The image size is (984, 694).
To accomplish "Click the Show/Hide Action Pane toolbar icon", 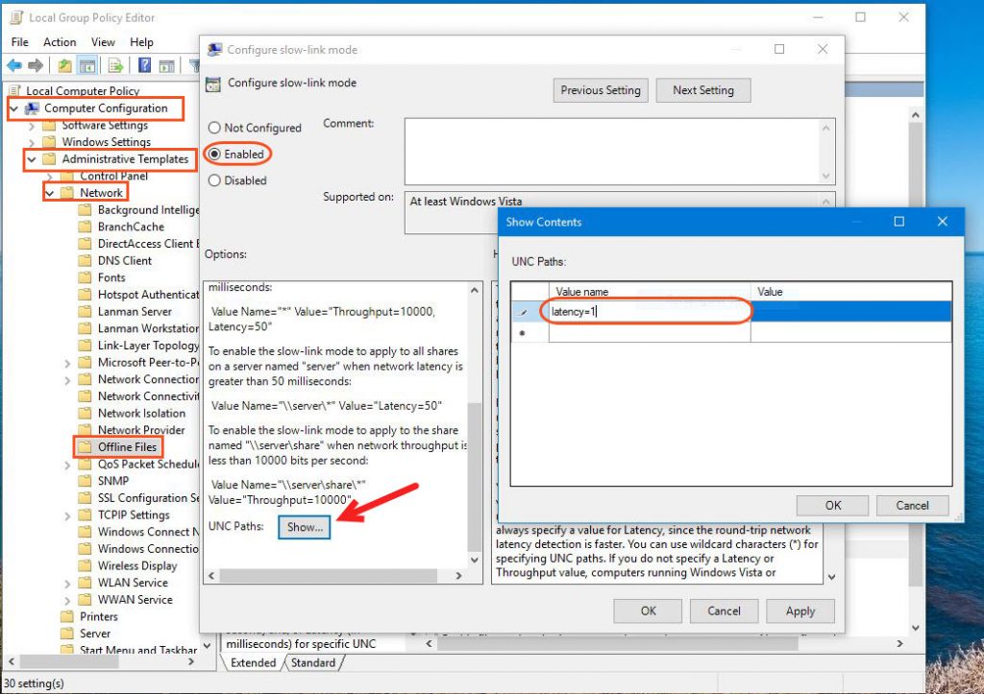I will [x=165, y=64].
